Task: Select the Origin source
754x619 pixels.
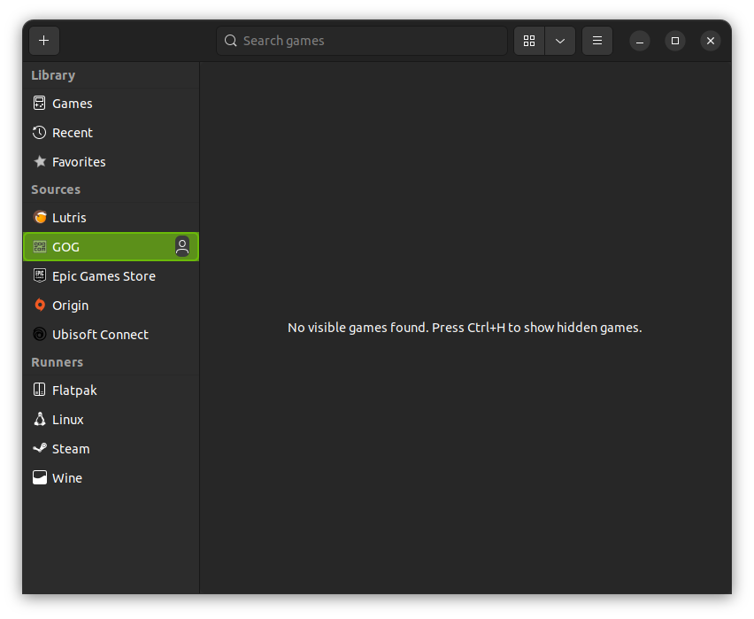Action: (x=112, y=306)
